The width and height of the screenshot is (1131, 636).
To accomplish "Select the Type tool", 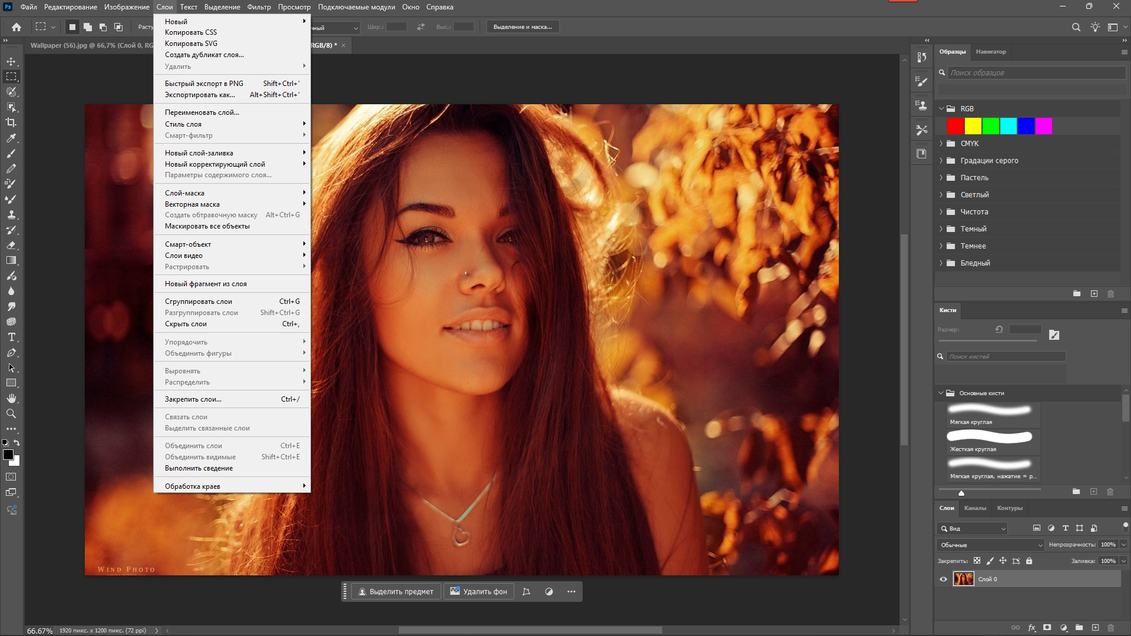I will pos(11,337).
